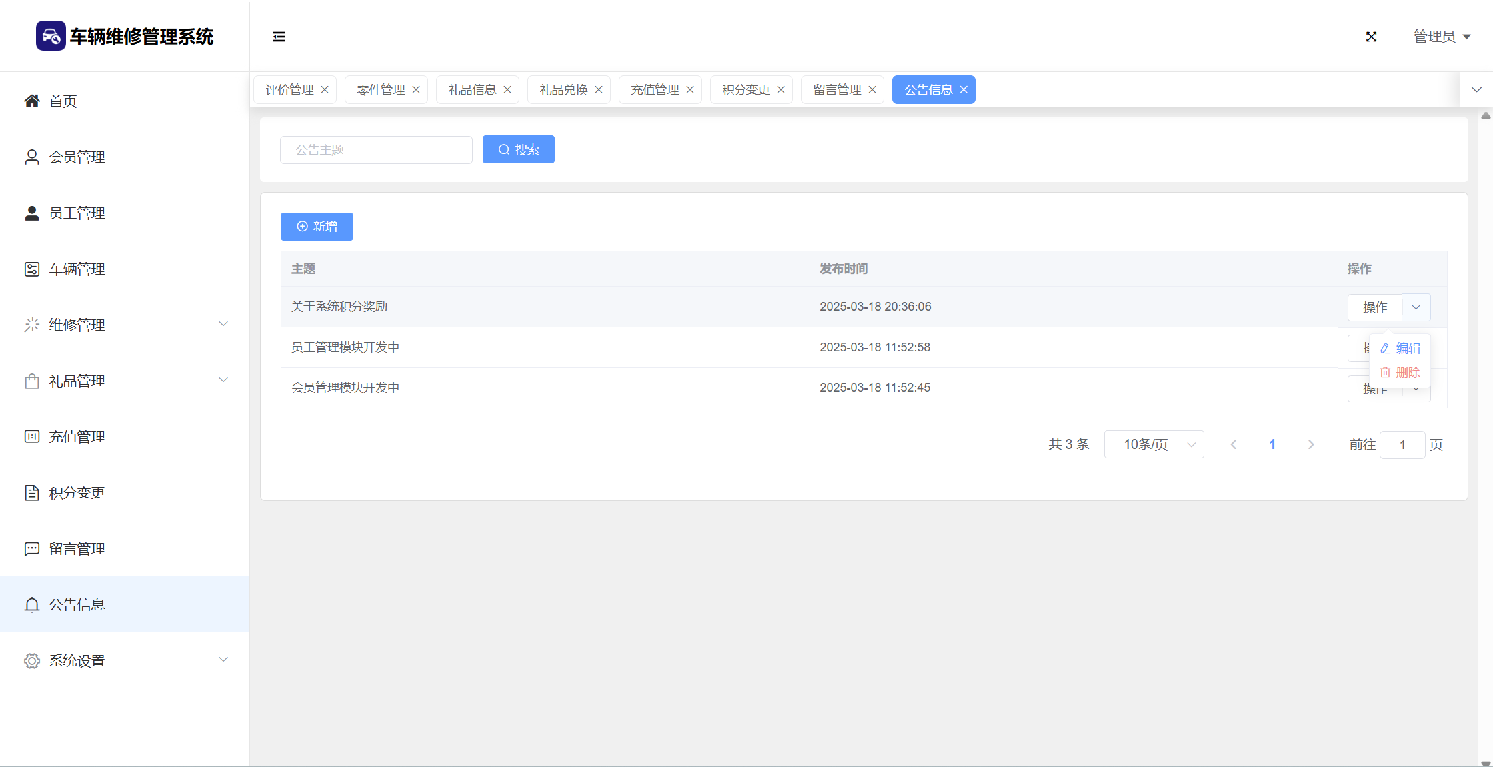Expand the 系统设置 submenu

(x=223, y=660)
